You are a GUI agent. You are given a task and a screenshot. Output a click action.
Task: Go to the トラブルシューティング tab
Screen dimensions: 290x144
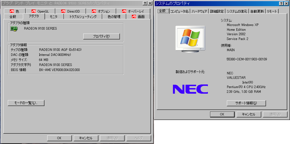click(83, 17)
